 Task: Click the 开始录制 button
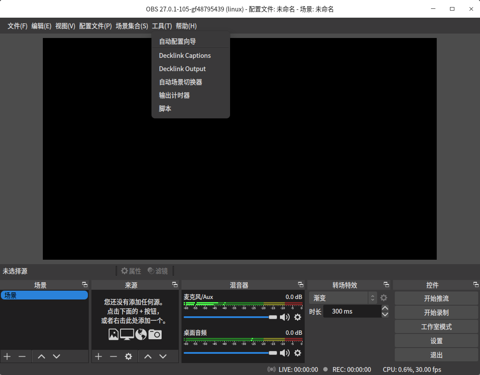point(436,313)
